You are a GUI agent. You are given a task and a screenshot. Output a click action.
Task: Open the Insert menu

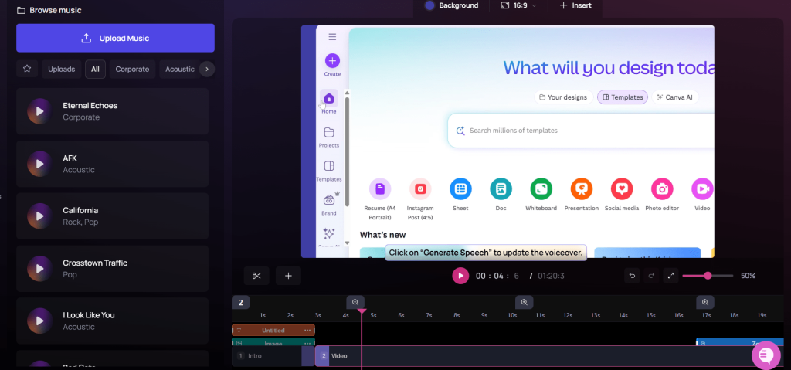tap(575, 5)
